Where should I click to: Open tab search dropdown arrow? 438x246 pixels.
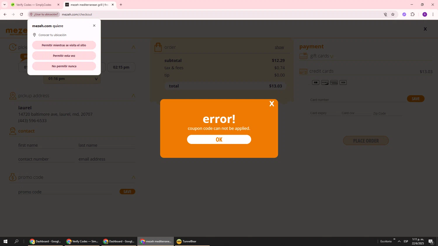click(4, 5)
